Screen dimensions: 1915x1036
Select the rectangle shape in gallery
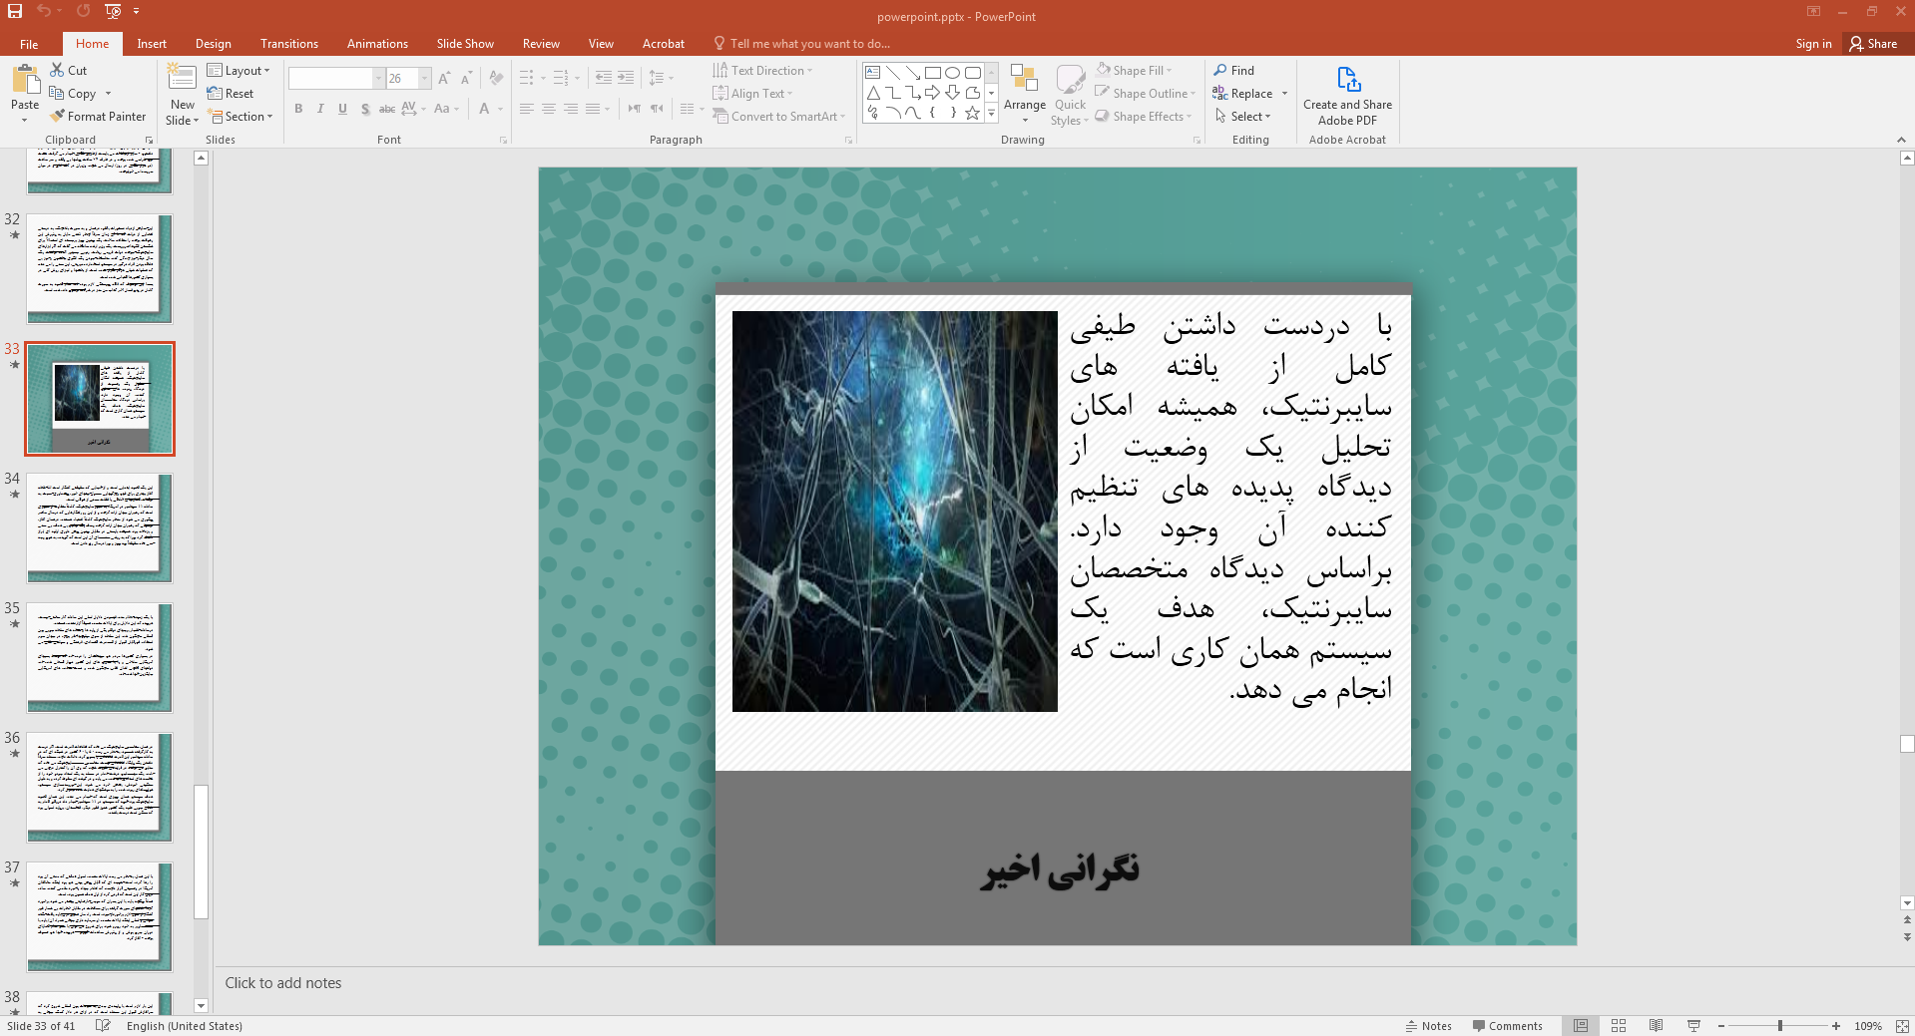[x=932, y=73]
